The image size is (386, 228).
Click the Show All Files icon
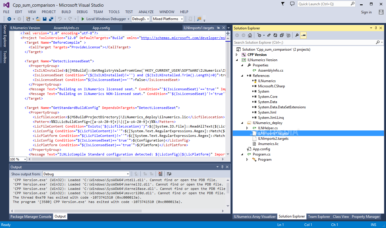click(x=288, y=35)
